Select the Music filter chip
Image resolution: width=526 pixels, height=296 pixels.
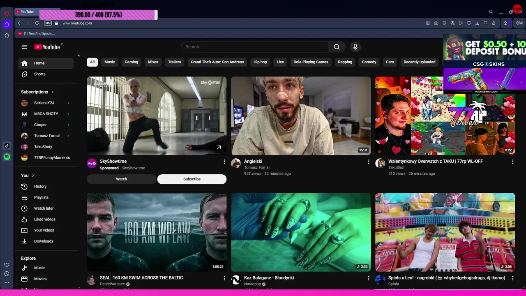tap(110, 62)
